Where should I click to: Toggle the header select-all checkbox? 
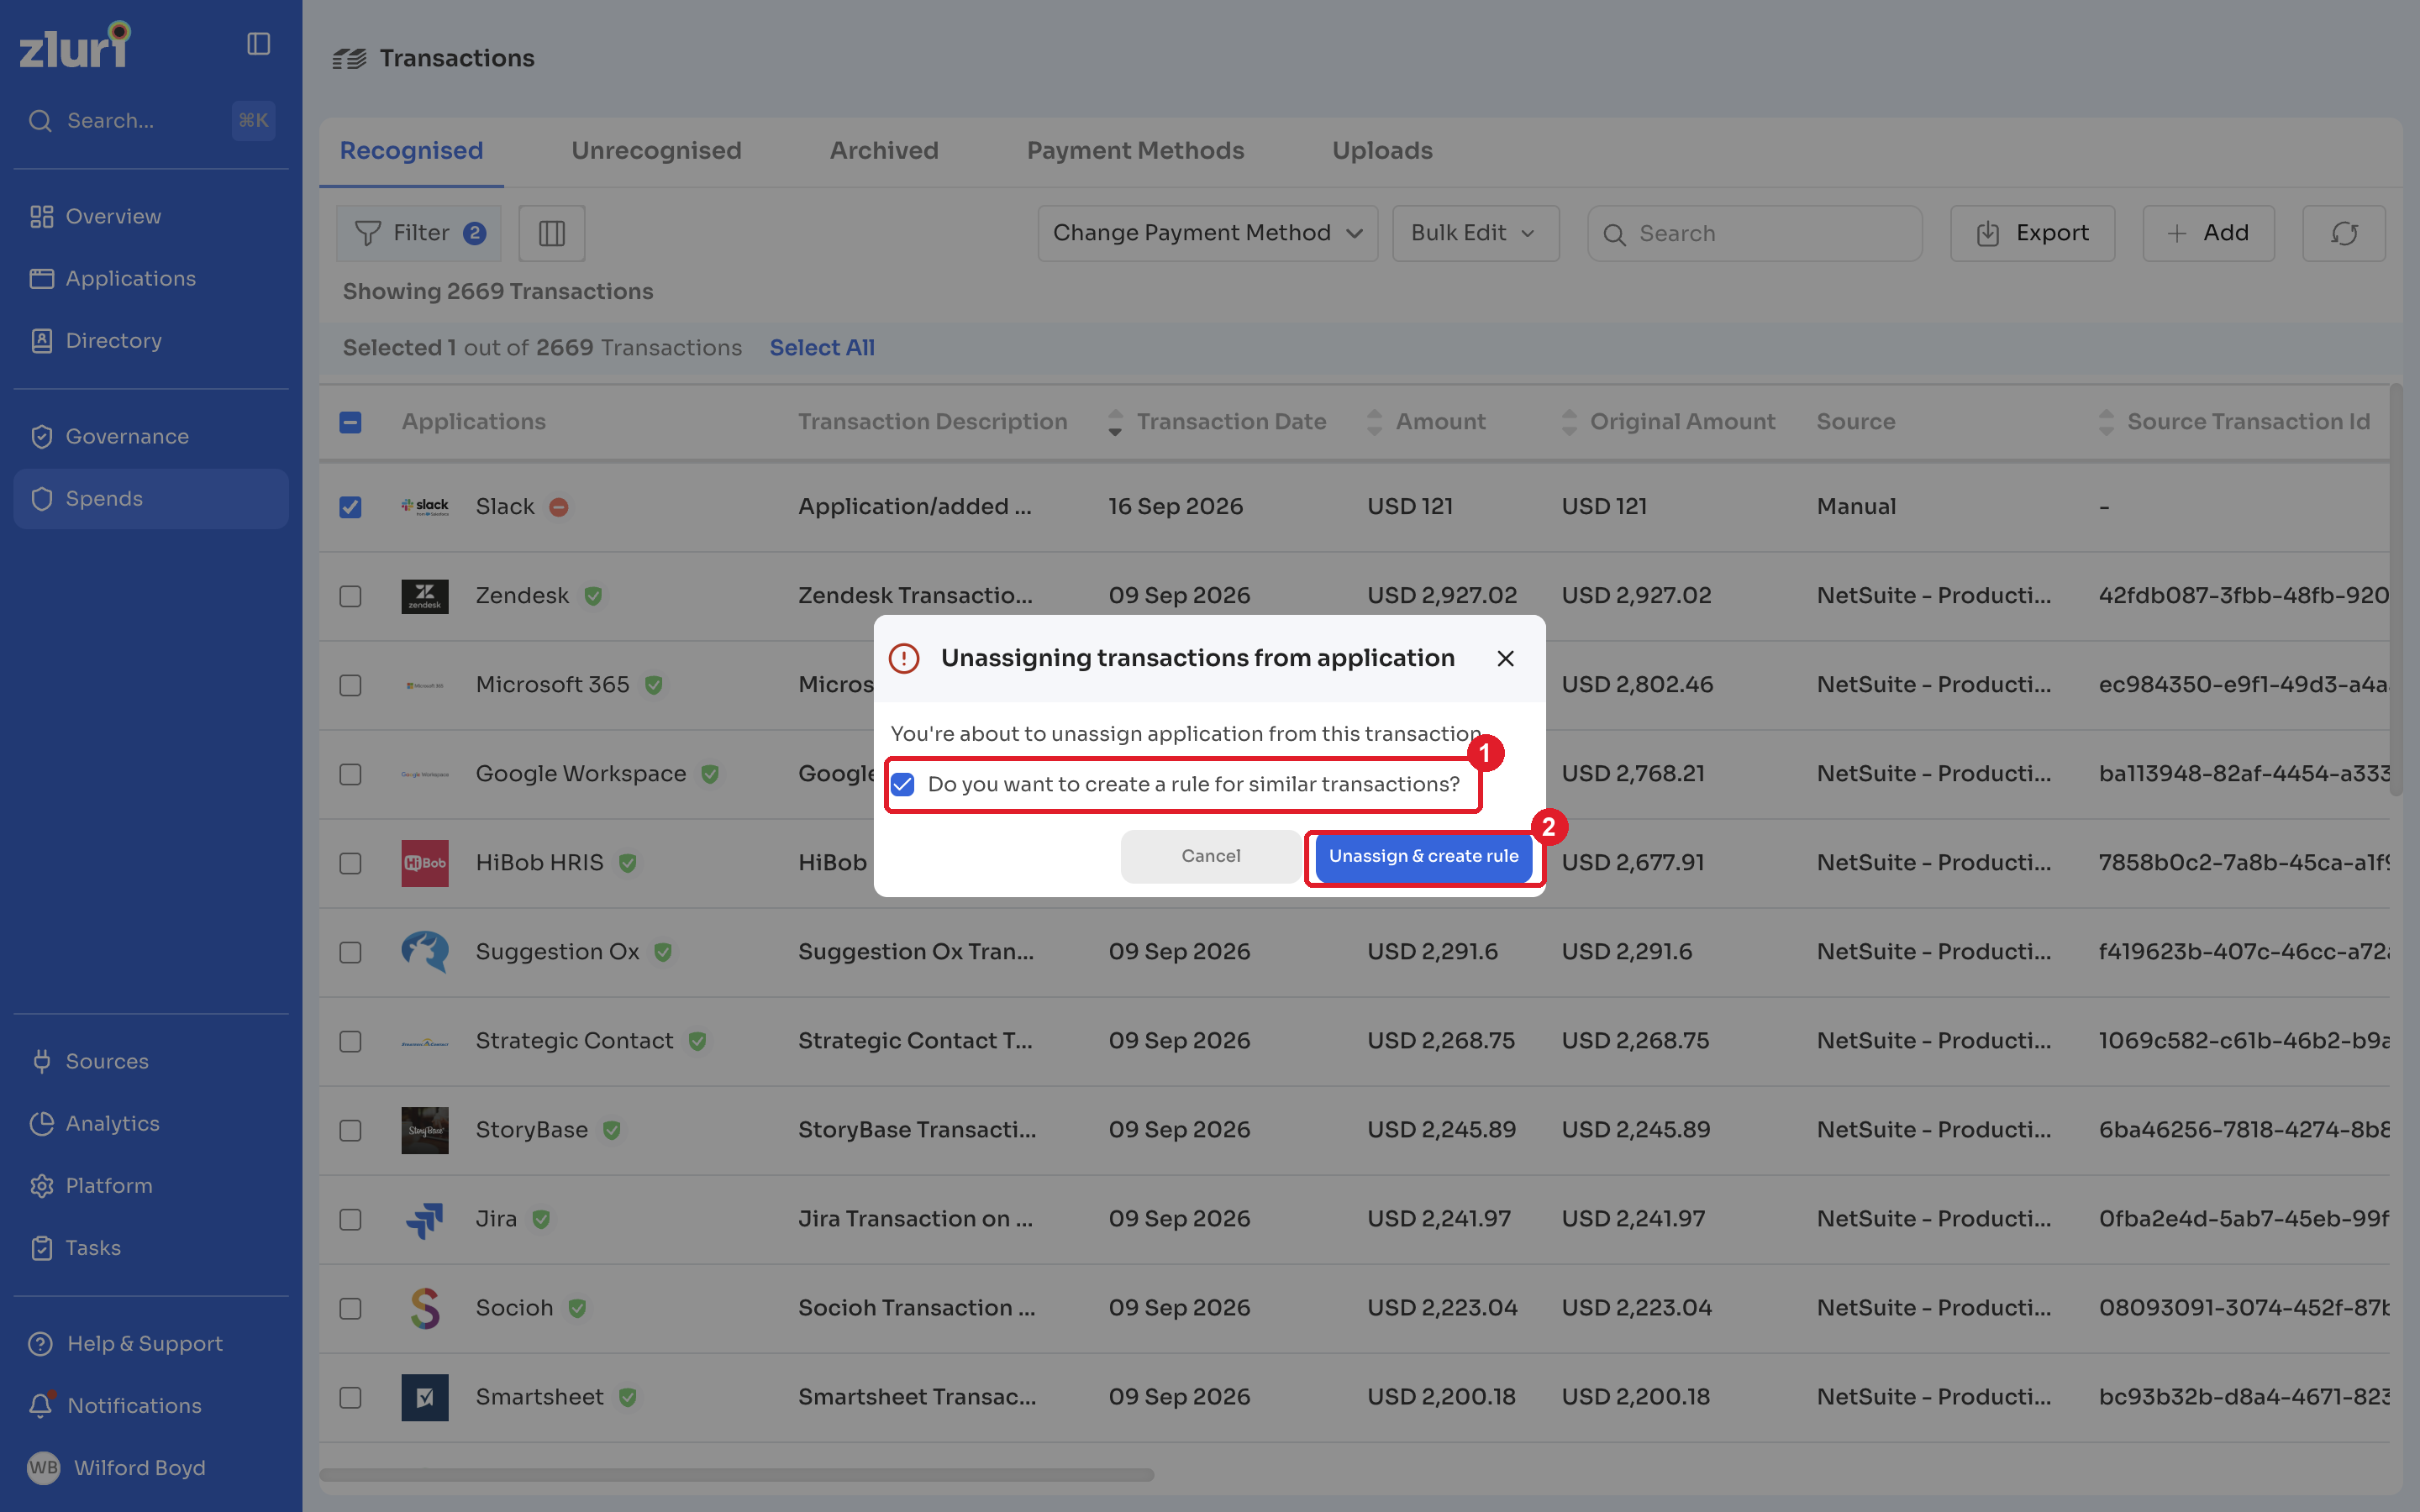coord(350,422)
